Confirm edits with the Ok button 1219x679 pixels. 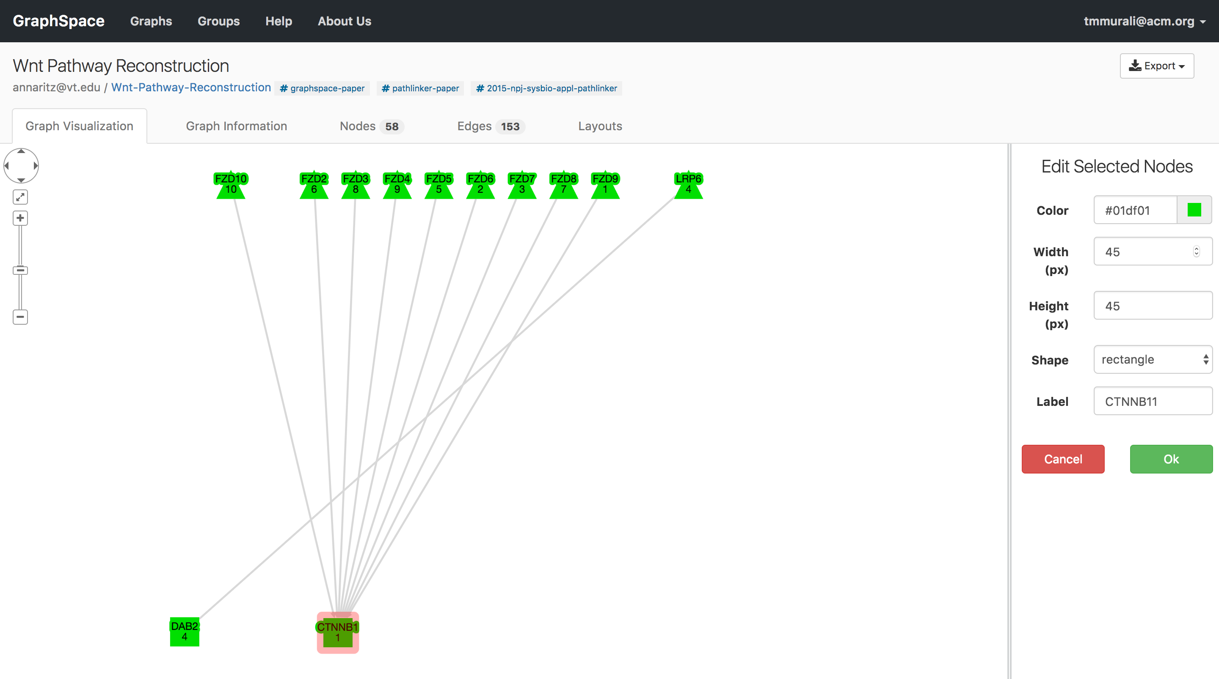pos(1171,459)
